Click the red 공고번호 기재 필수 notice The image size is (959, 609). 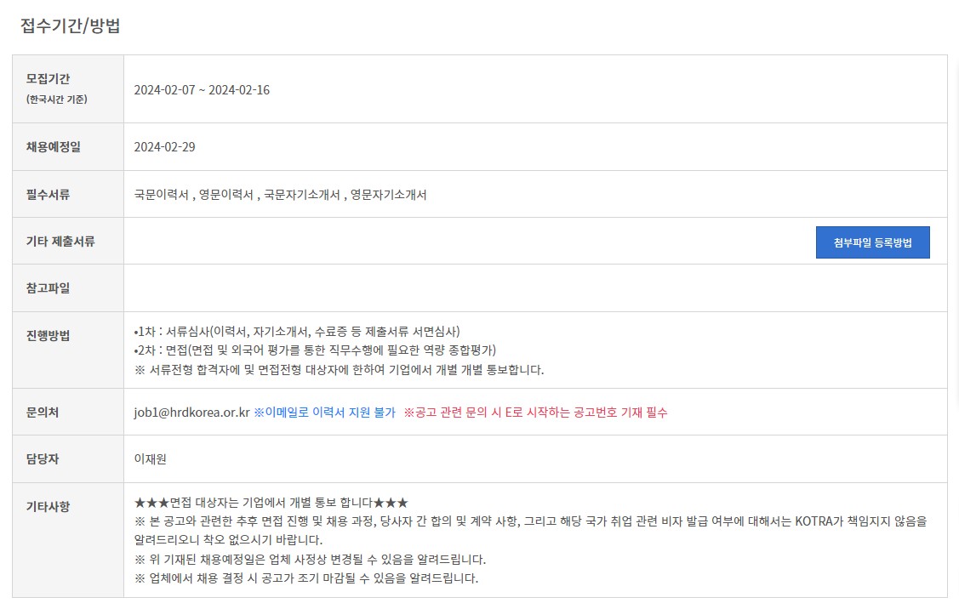click(x=535, y=413)
